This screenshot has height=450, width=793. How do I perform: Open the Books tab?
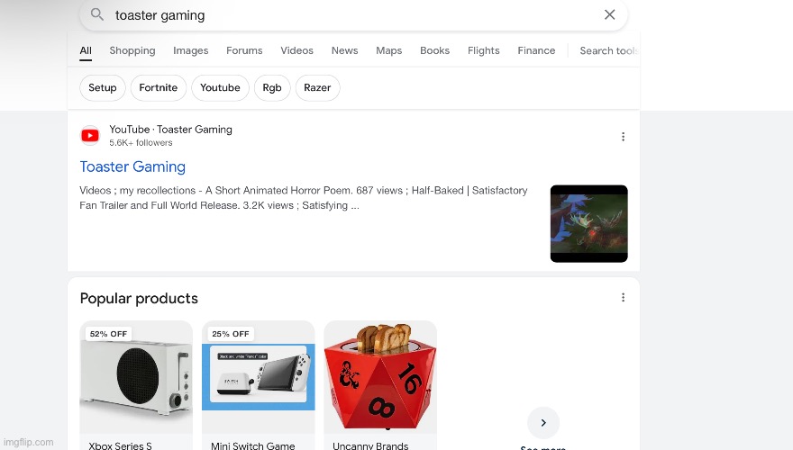click(x=434, y=50)
